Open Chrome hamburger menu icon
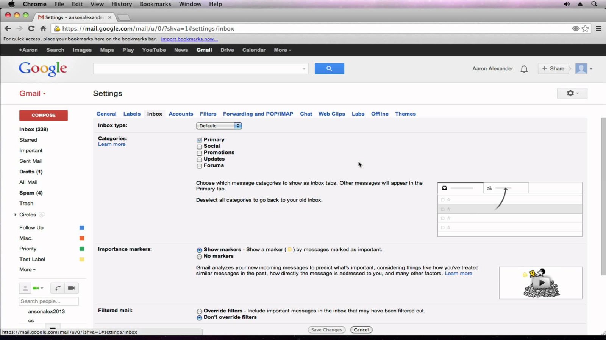 (598, 28)
